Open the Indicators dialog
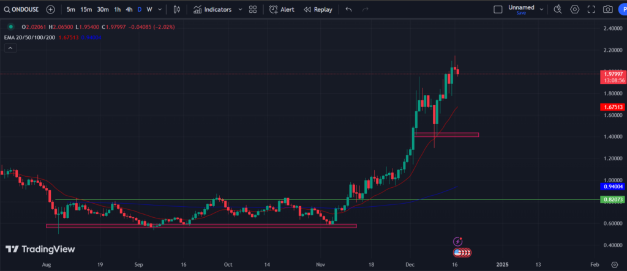627x271 pixels. (x=212, y=10)
